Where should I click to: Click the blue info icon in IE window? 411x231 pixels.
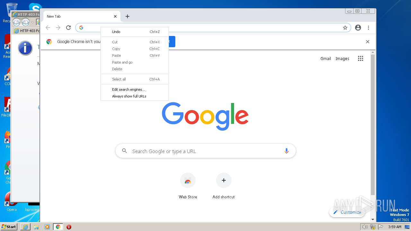click(x=25, y=48)
